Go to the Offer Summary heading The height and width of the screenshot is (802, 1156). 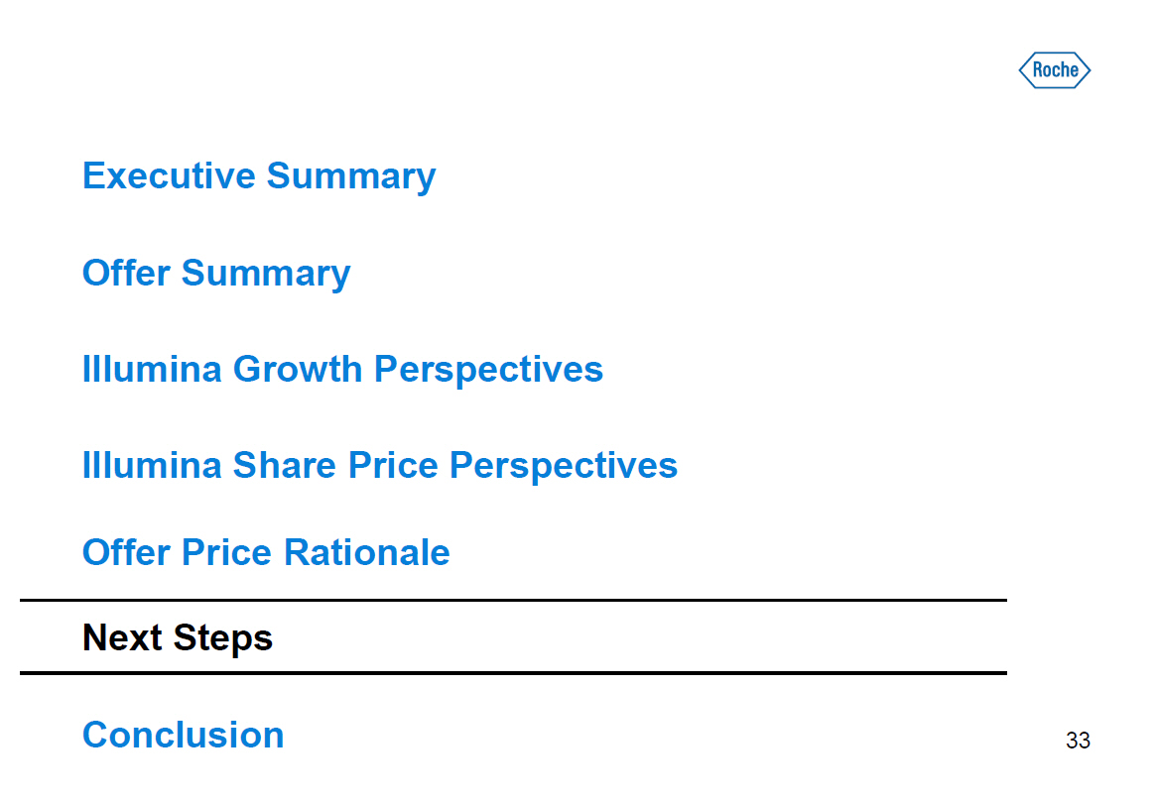[216, 273]
